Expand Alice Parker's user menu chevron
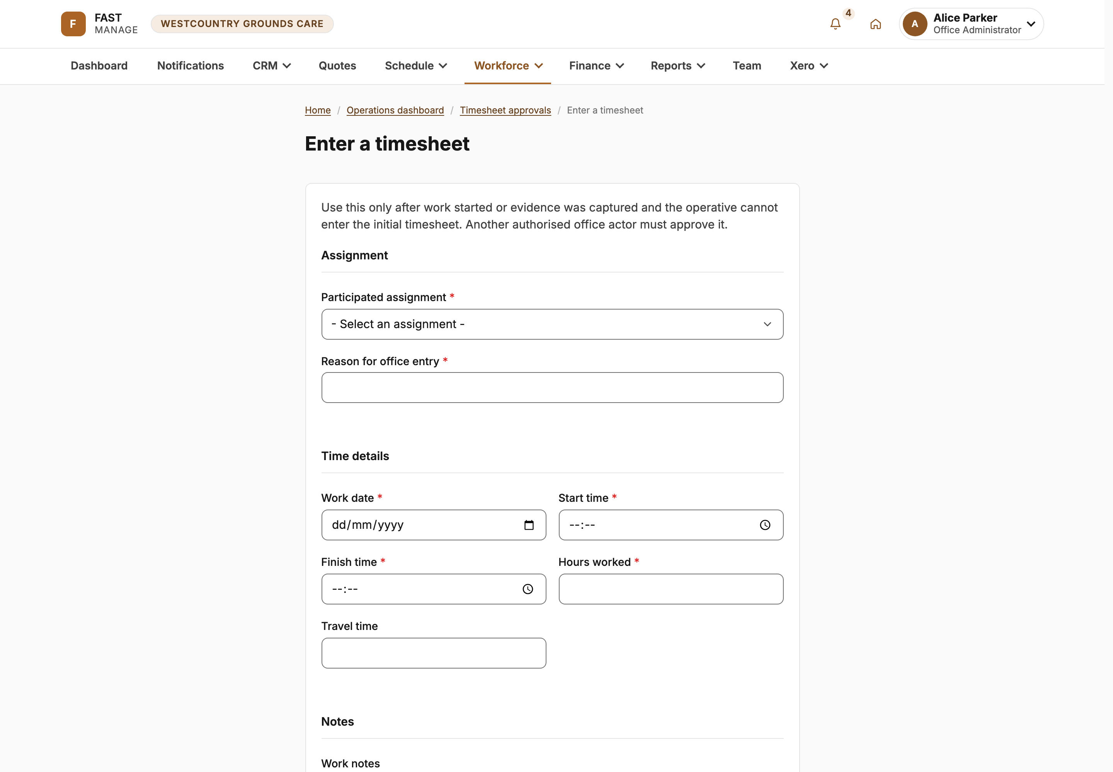Image resolution: width=1113 pixels, height=772 pixels. (1031, 24)
